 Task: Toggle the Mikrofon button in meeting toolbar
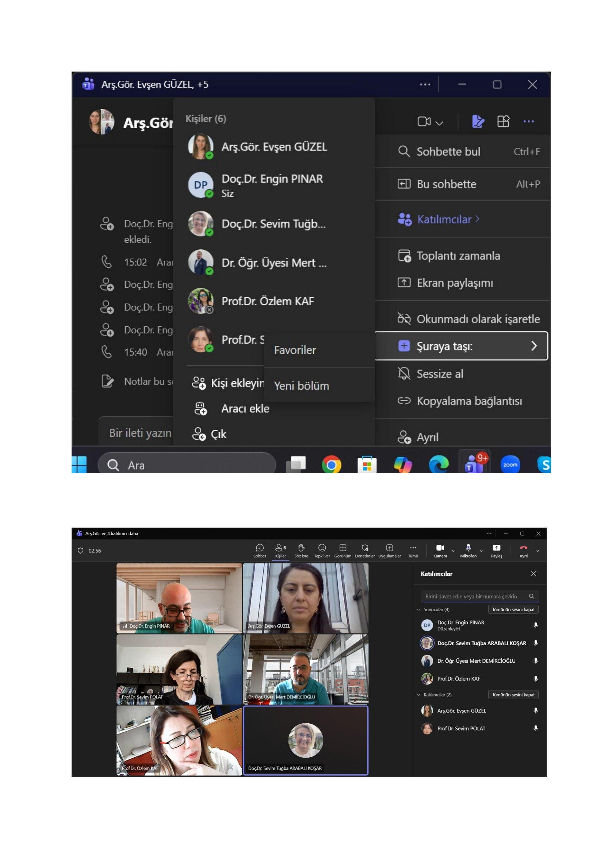click(x=468, y=551)
